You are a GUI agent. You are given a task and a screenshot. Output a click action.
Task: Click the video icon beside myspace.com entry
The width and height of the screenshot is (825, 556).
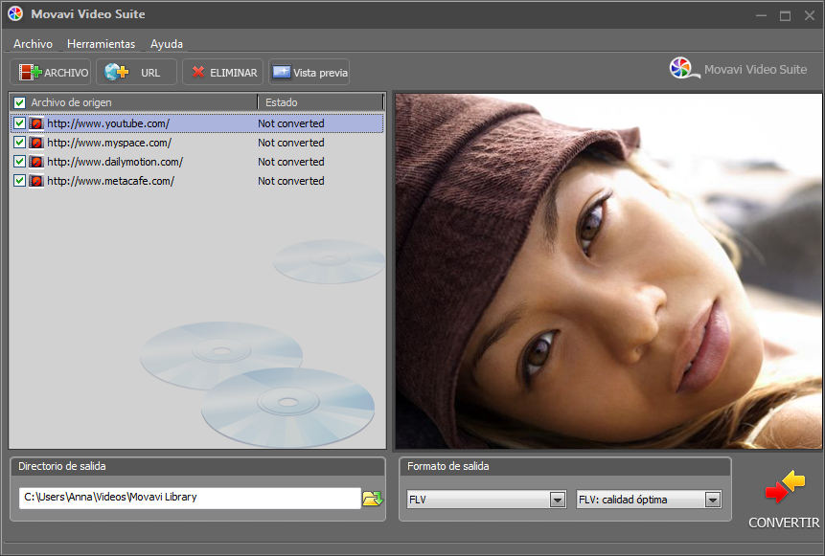pyautogui.click(x=36, y=143)
